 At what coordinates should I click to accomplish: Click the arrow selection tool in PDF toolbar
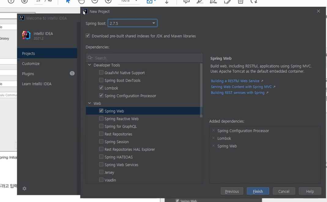pyautogui.click(x=68, y=1)
